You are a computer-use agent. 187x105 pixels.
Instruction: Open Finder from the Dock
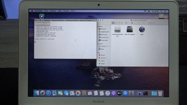[x=37, y=93]
